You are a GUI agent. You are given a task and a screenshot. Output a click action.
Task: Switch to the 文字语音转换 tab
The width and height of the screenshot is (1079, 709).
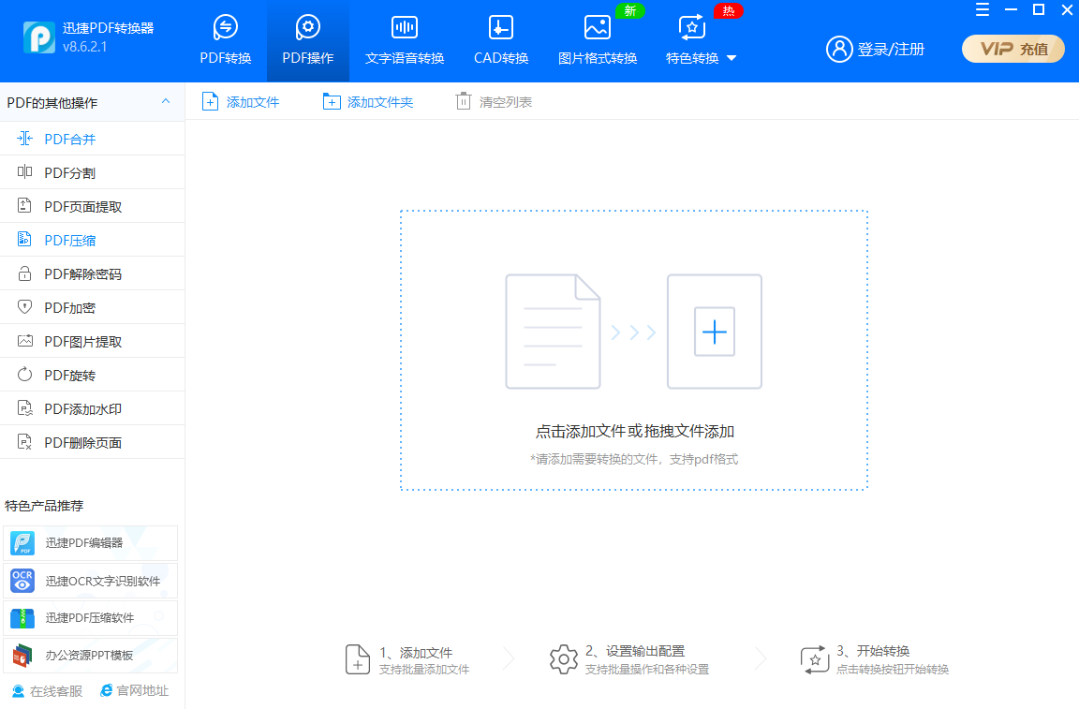(x=405, y=41)
